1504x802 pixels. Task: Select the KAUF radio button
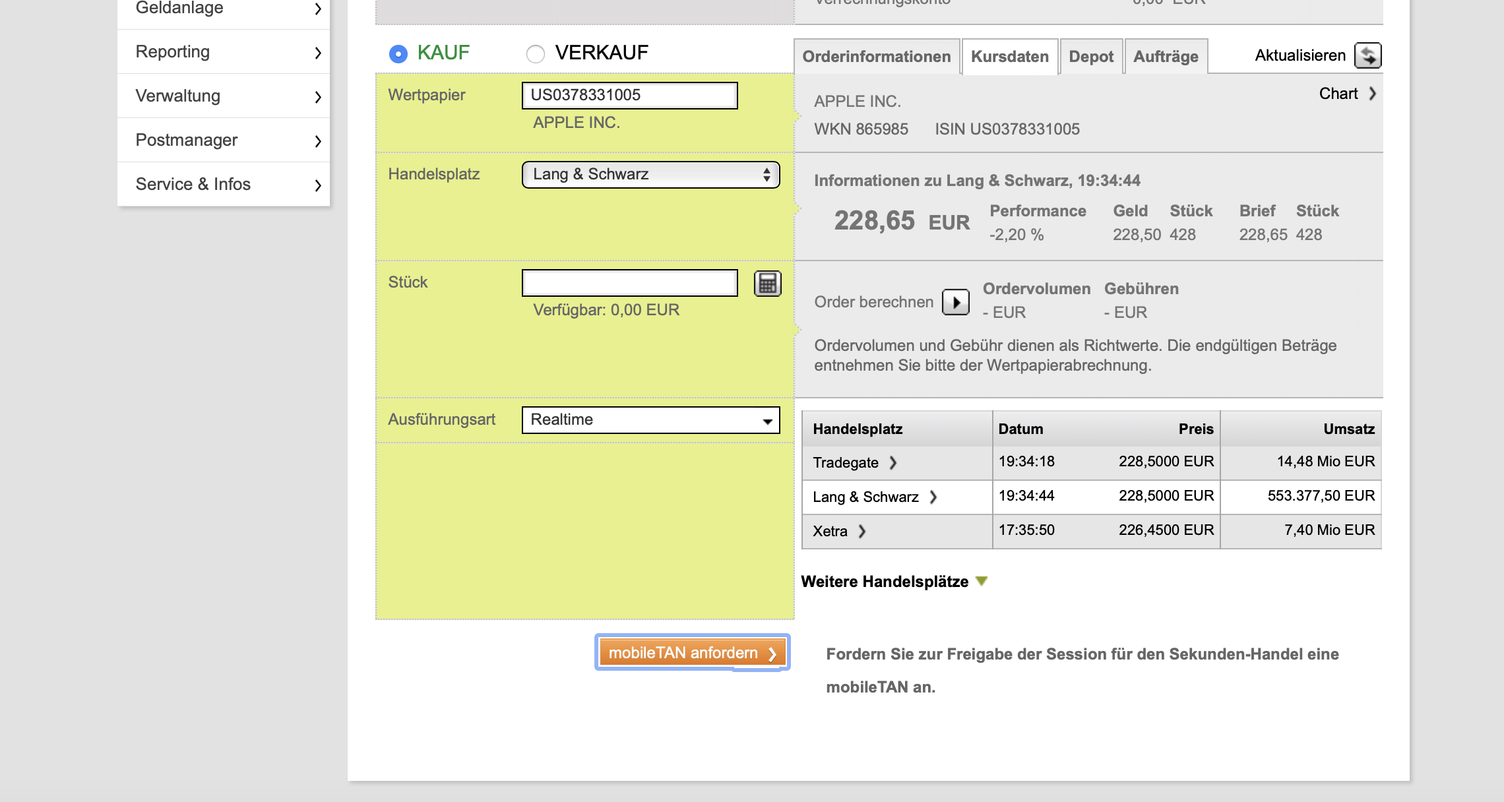[398, 53]
